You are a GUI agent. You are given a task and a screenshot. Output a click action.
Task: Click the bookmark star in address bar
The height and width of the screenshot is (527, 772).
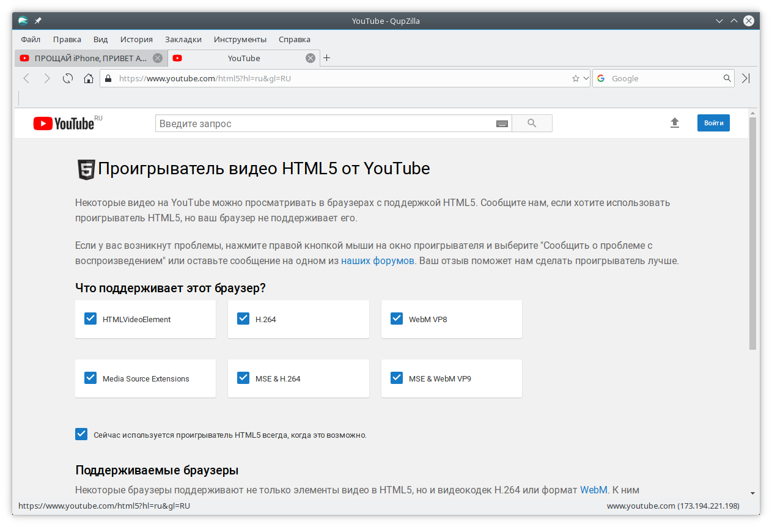pyautogui.click(x=575, y=78)
